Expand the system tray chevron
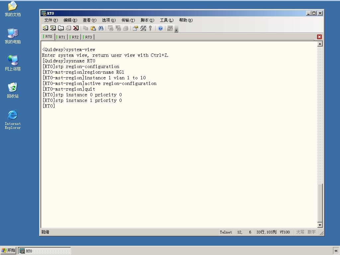The image size is (340, 255). pyautogui.click(x=336, y=251)
